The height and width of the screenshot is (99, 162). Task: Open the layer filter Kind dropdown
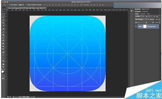coord(140,16)
